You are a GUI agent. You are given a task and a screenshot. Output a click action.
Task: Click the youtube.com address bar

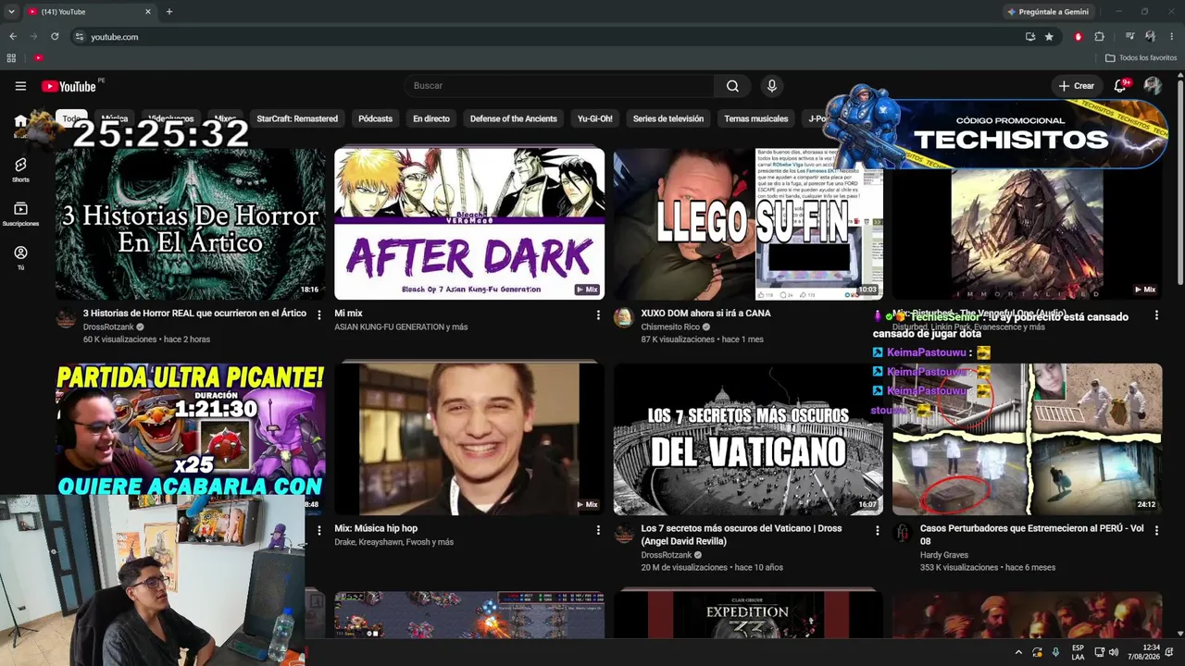click(546, 37)
